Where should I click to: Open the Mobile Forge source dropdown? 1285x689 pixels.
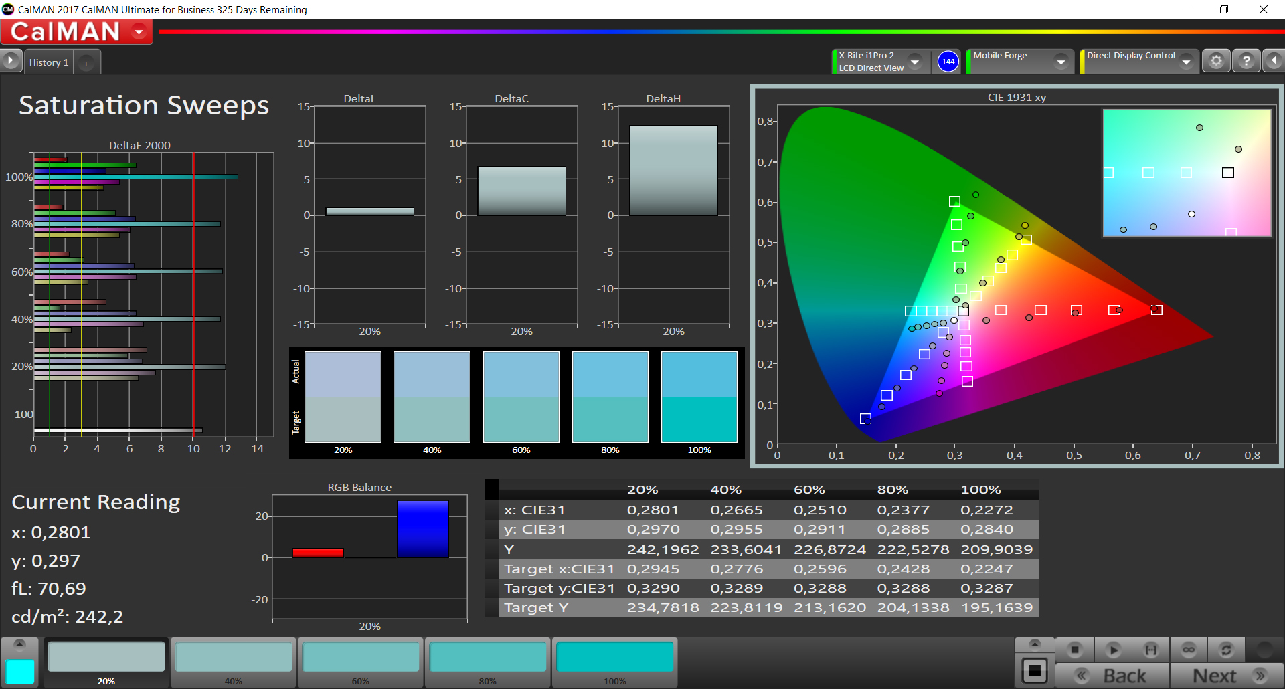pyautogui.click(x=1061, y=62)
